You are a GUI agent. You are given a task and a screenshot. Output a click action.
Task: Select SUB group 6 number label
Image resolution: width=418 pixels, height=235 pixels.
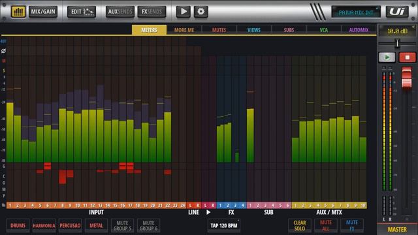[288, 205]
